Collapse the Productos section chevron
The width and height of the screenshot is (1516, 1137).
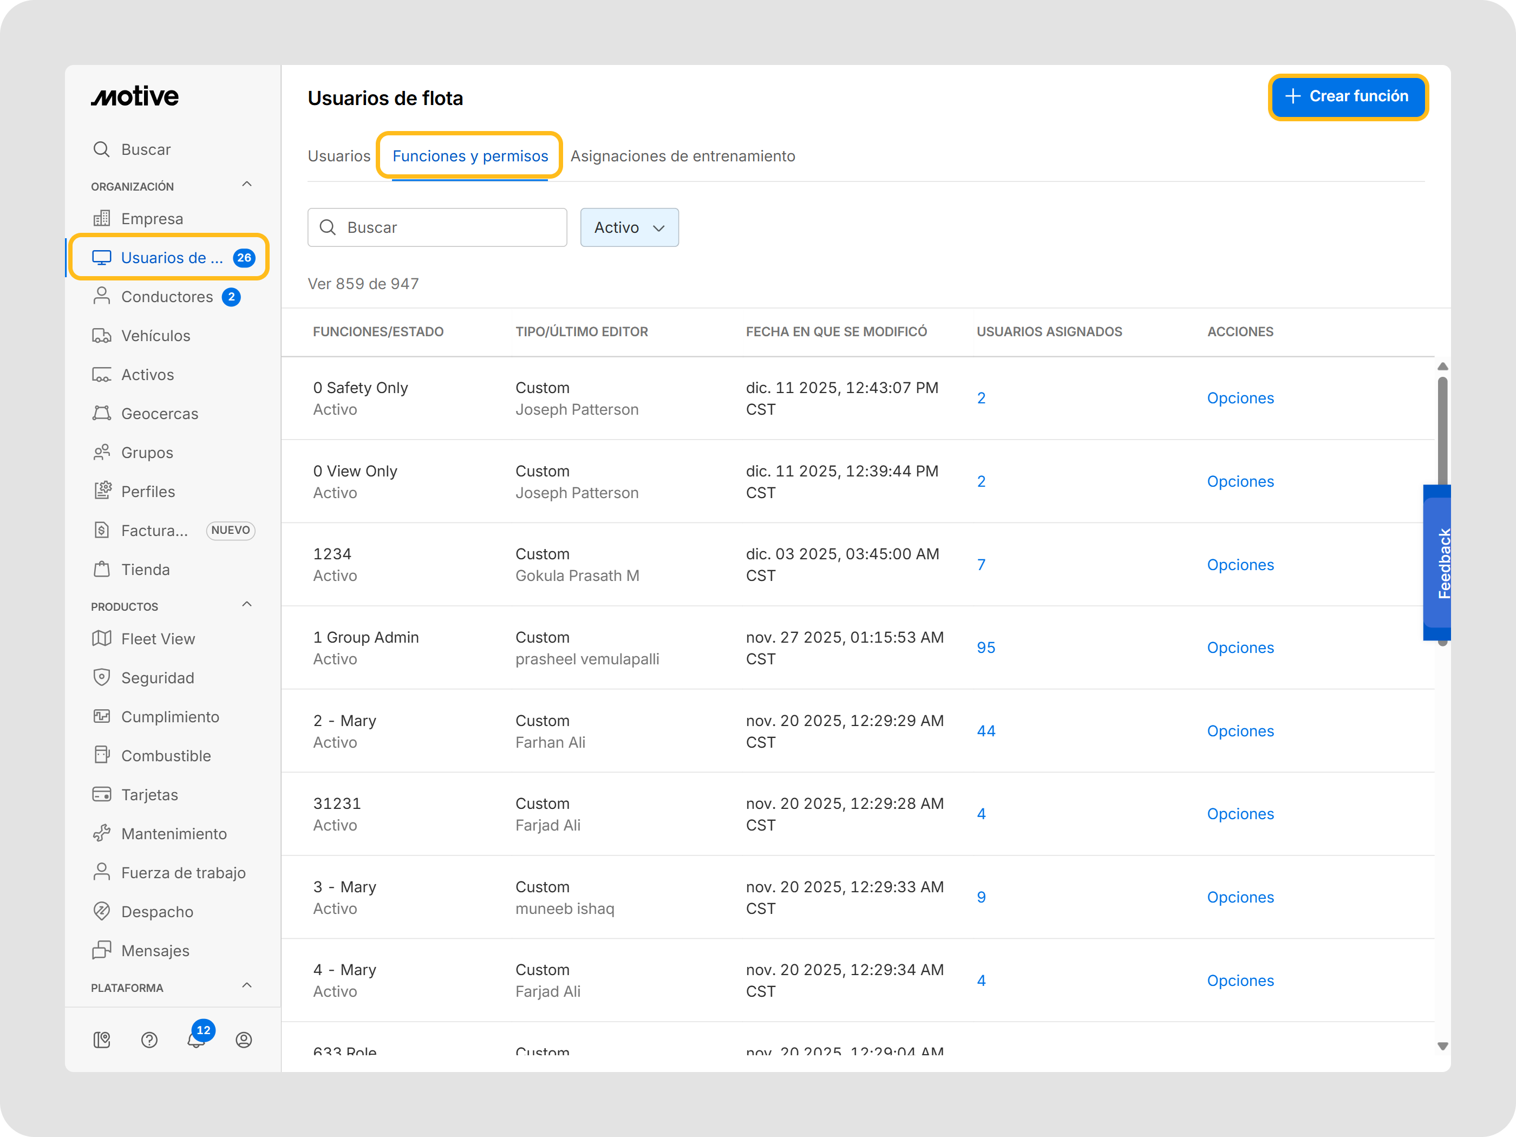247,604
